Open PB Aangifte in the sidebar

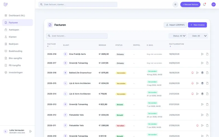pos(18,65)
